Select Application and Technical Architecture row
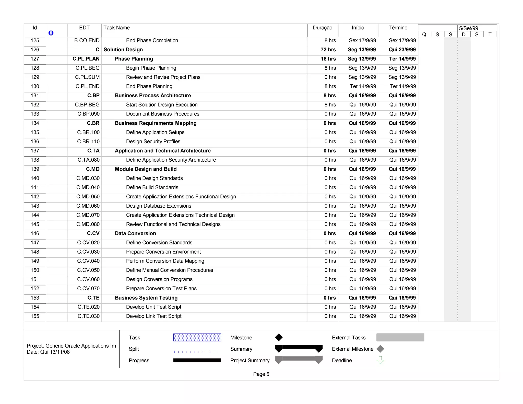Screen dimensions: 523x404 click(x=163, y=151)
